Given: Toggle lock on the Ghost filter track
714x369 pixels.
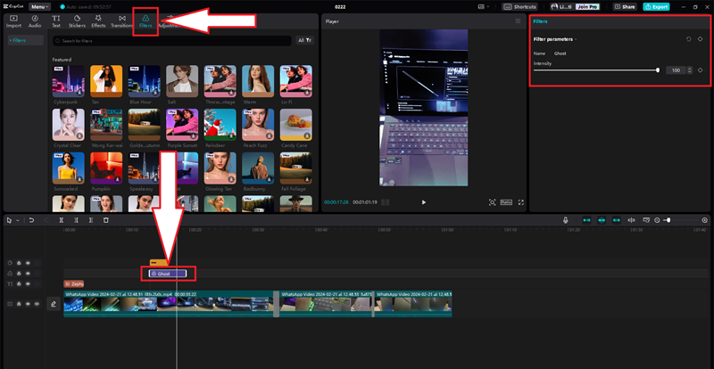Looking at the screenshot, I should point(19,273).
